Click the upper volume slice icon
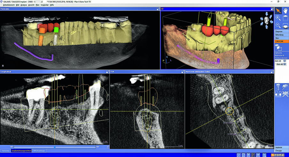Screen dimensions: 289x157 [x=285, y=18]
